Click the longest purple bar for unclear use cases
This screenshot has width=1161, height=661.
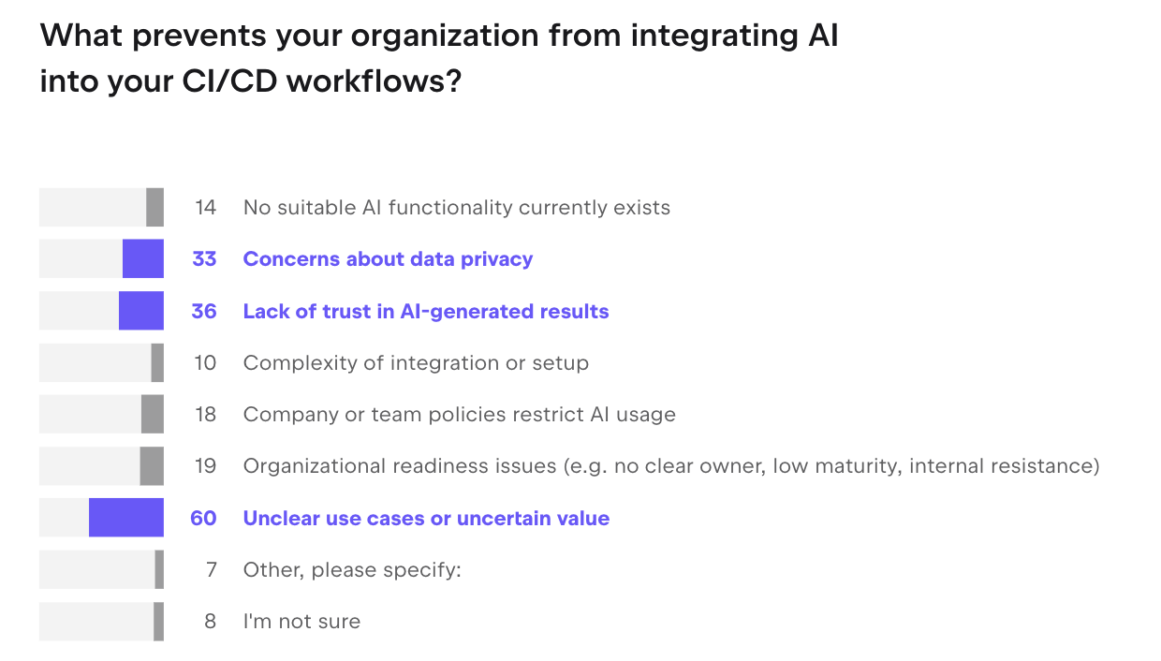(x=126, y=518)
